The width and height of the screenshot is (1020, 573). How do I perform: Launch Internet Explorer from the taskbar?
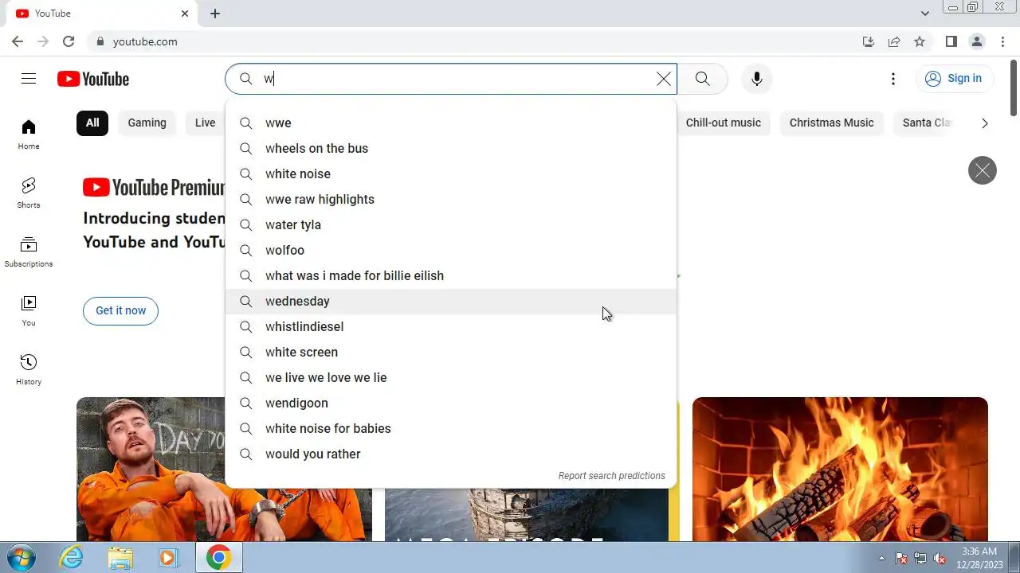click(x=72, y=557)
